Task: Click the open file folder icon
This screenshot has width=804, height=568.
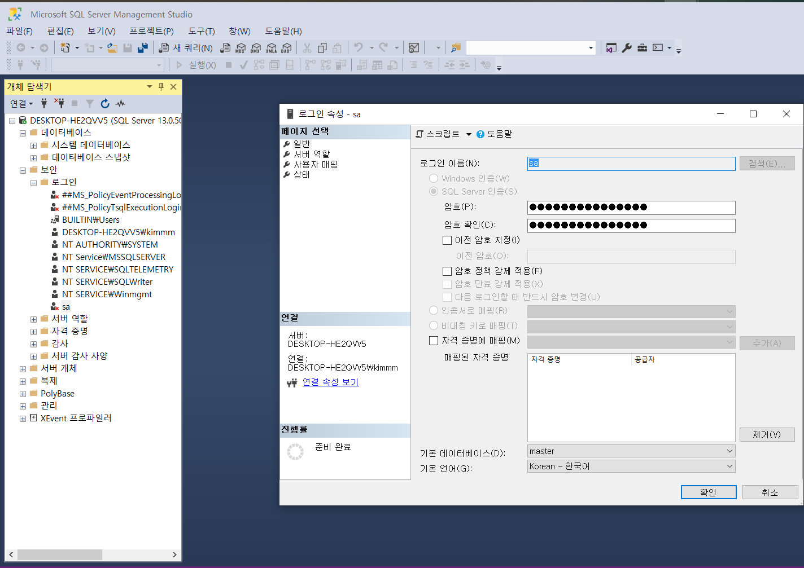Action: point(112,48)
